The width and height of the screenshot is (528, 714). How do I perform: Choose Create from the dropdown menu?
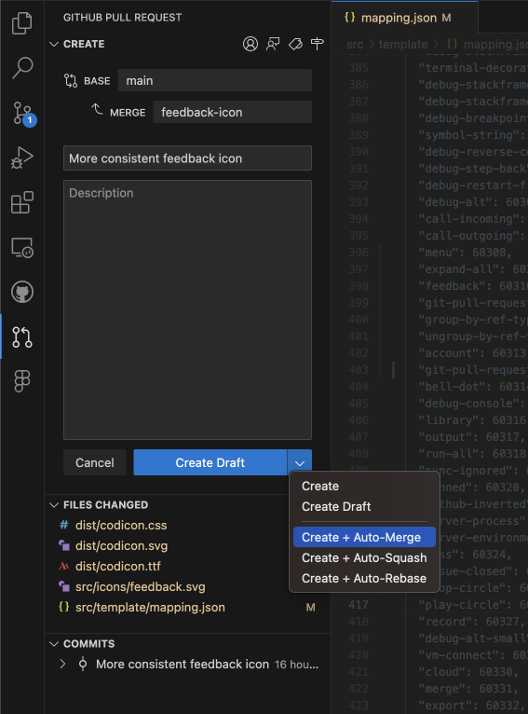(x=364, y=486)
